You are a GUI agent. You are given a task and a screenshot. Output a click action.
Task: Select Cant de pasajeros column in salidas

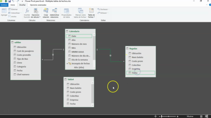click(25, 51)
